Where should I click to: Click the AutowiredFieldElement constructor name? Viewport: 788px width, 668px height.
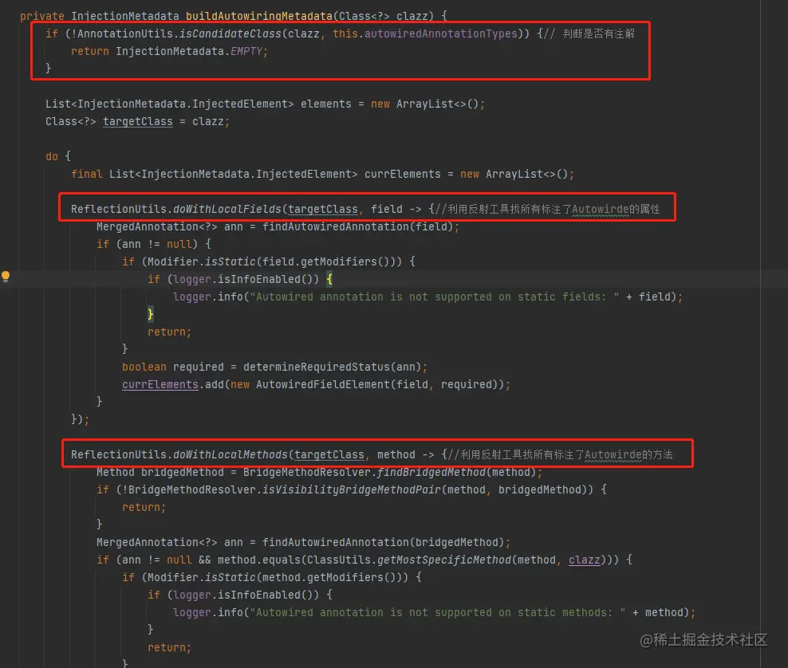point(323,385)
